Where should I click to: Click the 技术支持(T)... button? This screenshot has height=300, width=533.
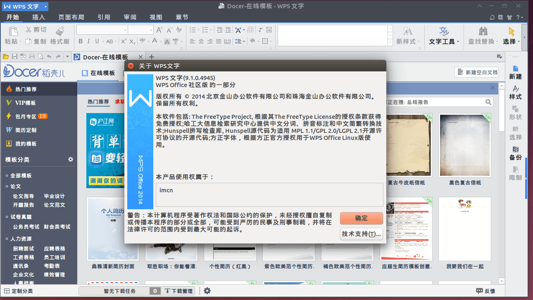(361, 234)
